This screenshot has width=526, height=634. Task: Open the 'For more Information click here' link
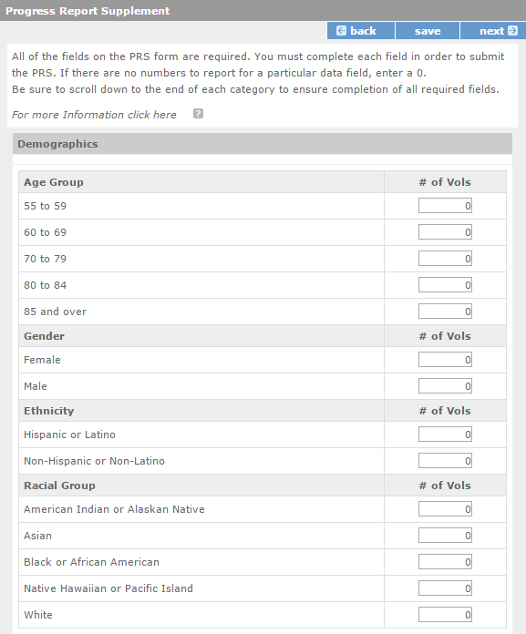coord(94,115)
